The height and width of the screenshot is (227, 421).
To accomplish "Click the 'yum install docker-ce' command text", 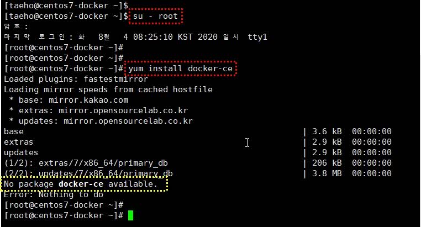I will (181, 68).
